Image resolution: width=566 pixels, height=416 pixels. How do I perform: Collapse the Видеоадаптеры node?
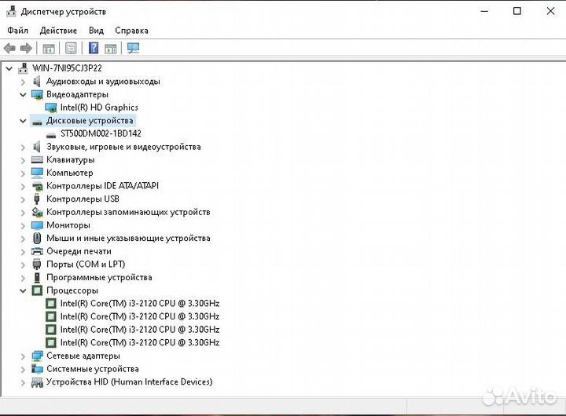[23, 94]
